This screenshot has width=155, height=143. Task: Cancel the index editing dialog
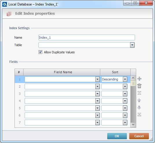click(139, 136)
